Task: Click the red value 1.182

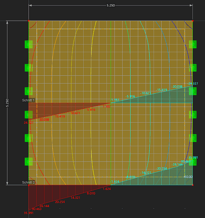Action: pos(107,106)
